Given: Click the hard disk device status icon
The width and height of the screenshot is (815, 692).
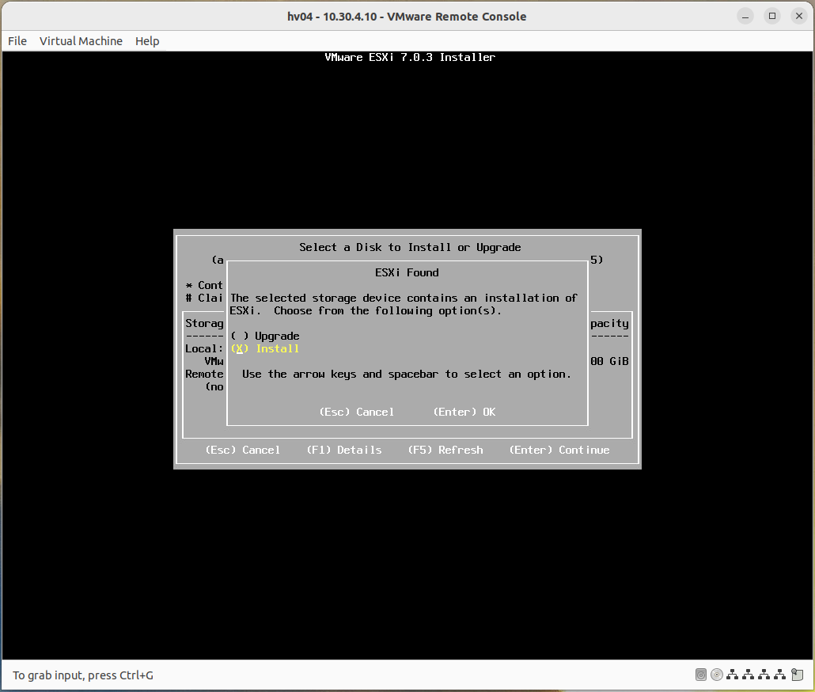Looking at the screenshot, I should (701, 675).
